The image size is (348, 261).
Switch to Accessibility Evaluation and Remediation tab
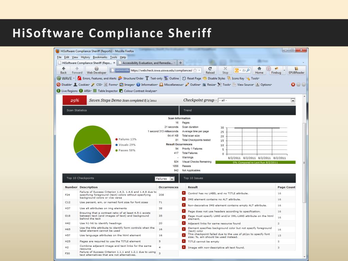pyautogui.click(x=147, y=63)
